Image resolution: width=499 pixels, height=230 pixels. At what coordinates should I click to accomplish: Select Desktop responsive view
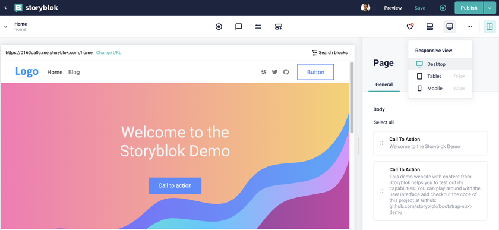tap(440, 64)
